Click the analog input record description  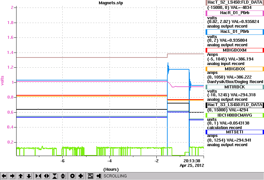pyautogui.click(x=226, y=64)
